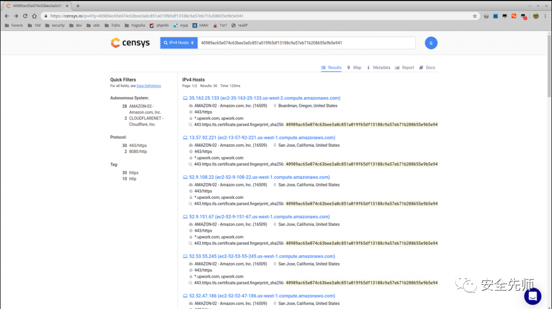Open the security bookmarks folder
The height and width of the screenshot is (309, 552).
[x=55, y=25]
